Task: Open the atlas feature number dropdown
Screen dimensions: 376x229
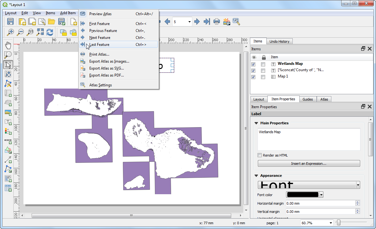Action: 189,22
